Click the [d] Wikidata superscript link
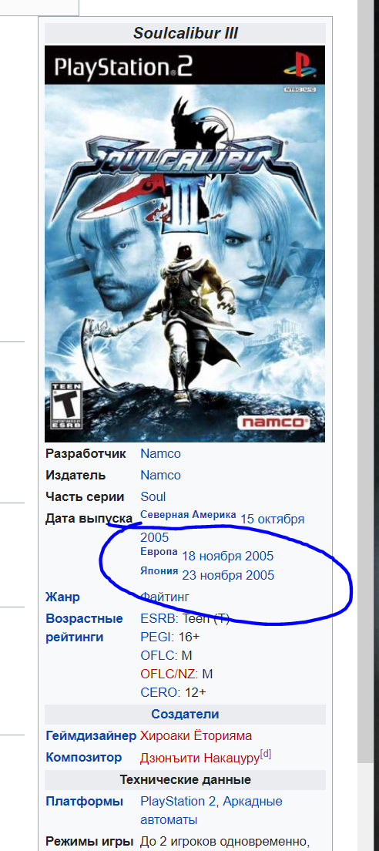The height and width of the screenshot is (851, 379). click(266, 755)
